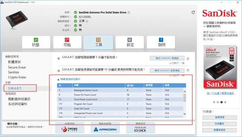This screenshot has width=242, height=137.
Task: Select the Power-On Hours Count row
Action: point(120,95)
